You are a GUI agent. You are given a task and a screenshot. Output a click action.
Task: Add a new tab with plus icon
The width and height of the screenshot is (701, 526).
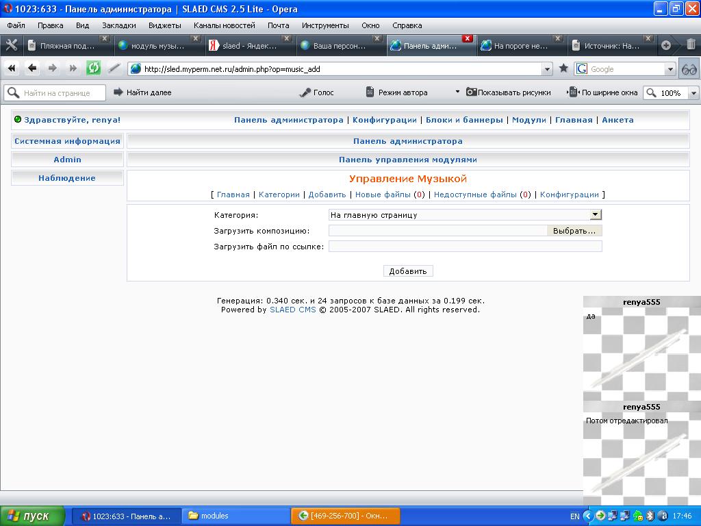[665, 45]
